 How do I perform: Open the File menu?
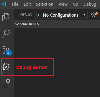pyautogui.click(x=15, y=4)
